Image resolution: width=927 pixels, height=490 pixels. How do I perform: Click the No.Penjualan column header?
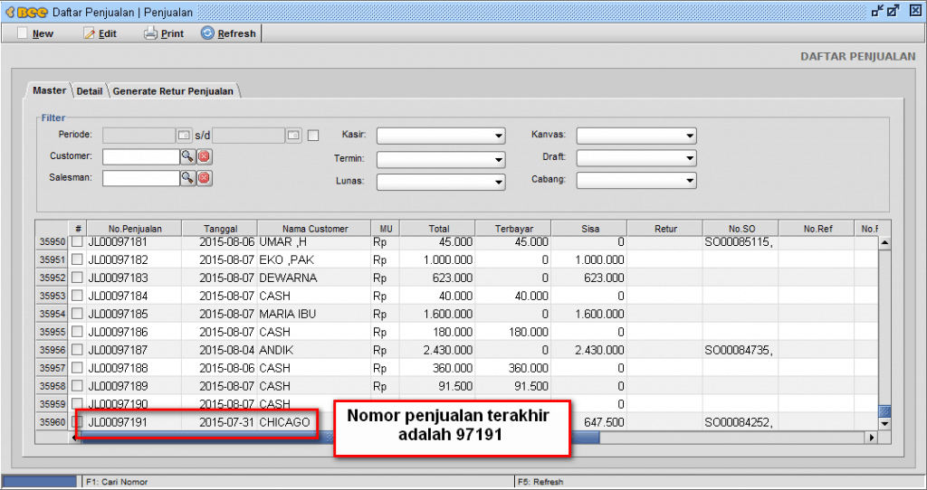click(135, 229)
